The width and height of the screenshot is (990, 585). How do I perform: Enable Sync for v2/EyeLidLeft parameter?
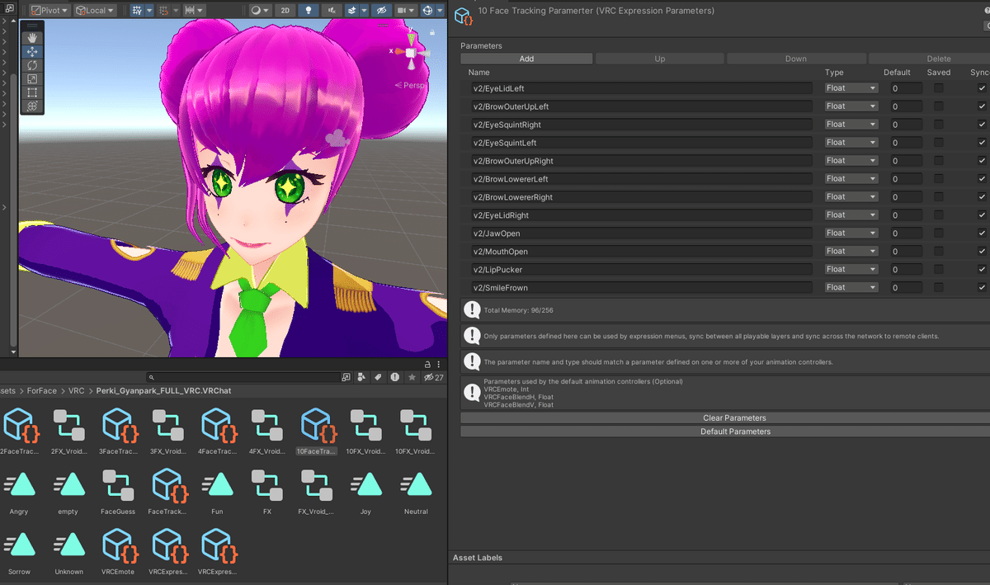982,88
